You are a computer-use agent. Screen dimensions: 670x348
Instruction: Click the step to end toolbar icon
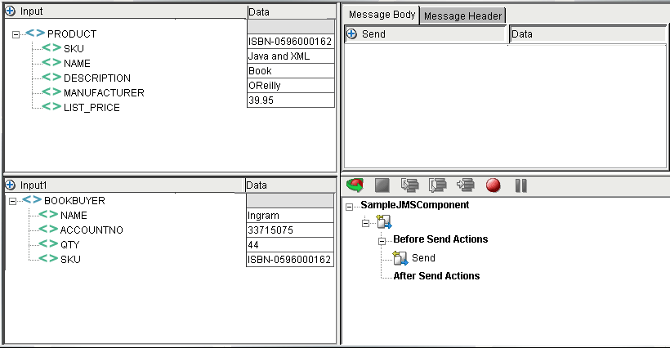(x=466, y=185)
